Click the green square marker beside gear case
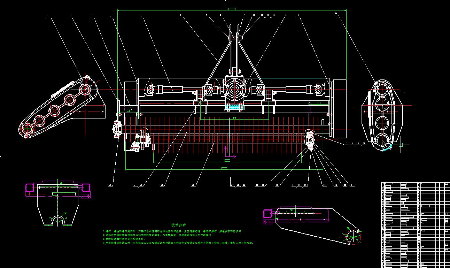This screenshot has width=450, height=268. [x=401, y=145]
